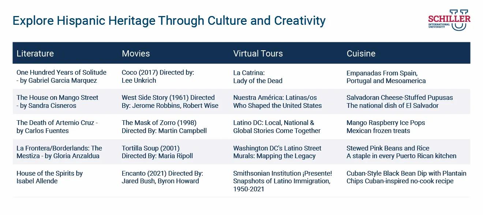483x215 pixels.
Task: Select the Virtual Tours column header
Action: pyautogui.click(x=258, y=53)
